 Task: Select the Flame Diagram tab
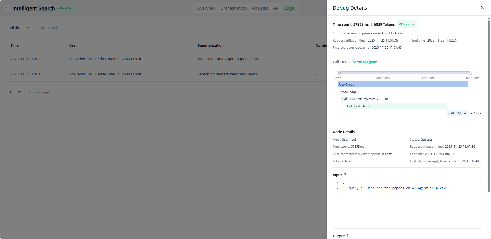364,62
